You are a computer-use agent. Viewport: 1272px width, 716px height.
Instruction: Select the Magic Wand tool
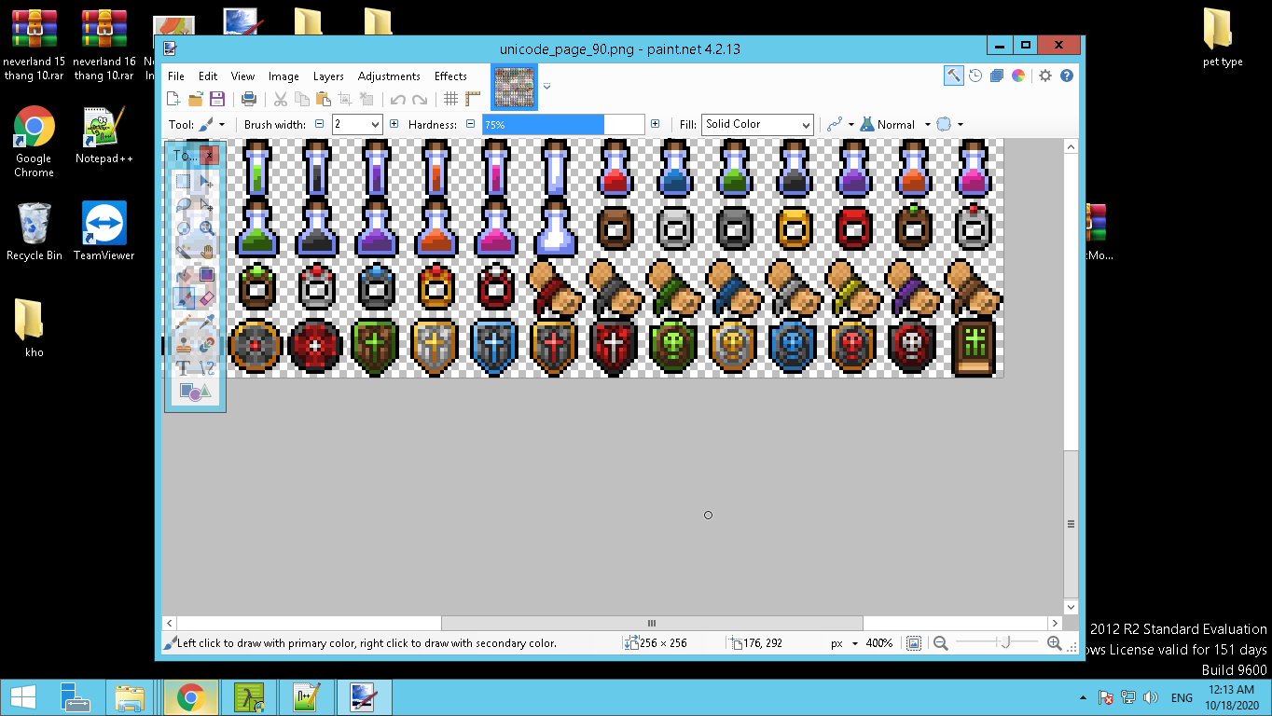184,251
